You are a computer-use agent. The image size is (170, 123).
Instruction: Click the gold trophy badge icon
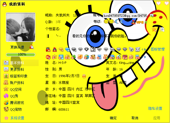pyautogui.click(x=105, y=57)
